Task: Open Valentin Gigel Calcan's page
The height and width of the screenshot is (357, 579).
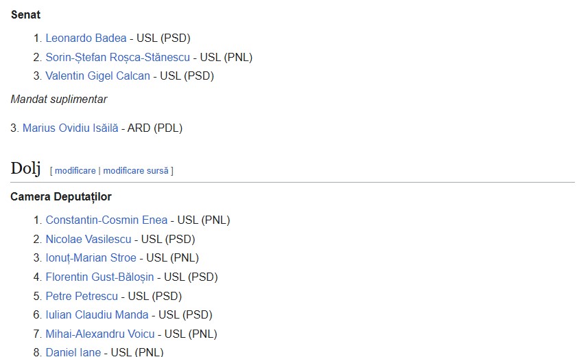Action: 97,76
